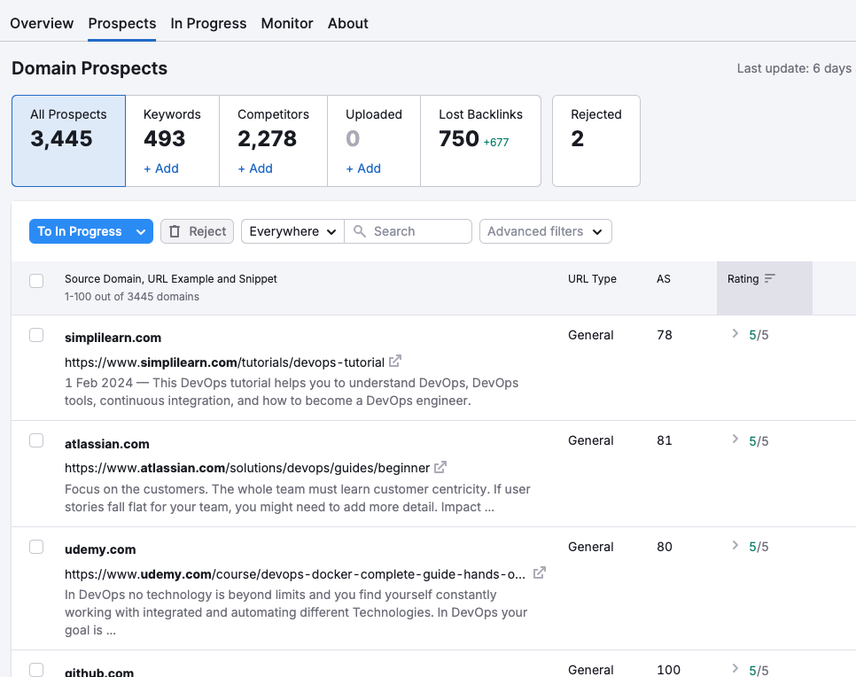Screen dimensions: 856x677
Task: Select the checkbox for atlassian.com row
Action: pos(36,440)
